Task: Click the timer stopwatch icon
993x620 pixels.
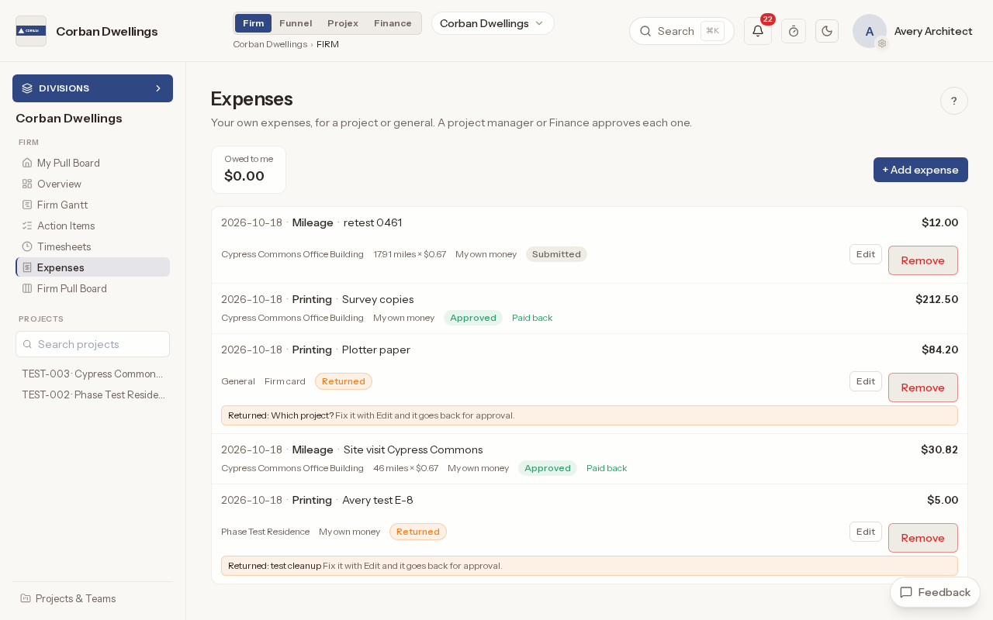Action: point(794,31)
